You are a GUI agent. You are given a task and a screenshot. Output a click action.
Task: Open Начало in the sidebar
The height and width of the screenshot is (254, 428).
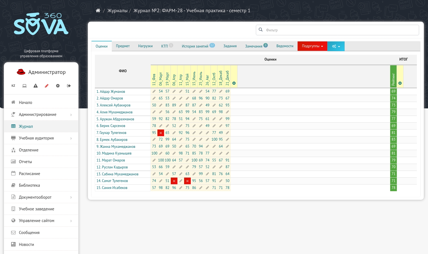coord(41,103)
